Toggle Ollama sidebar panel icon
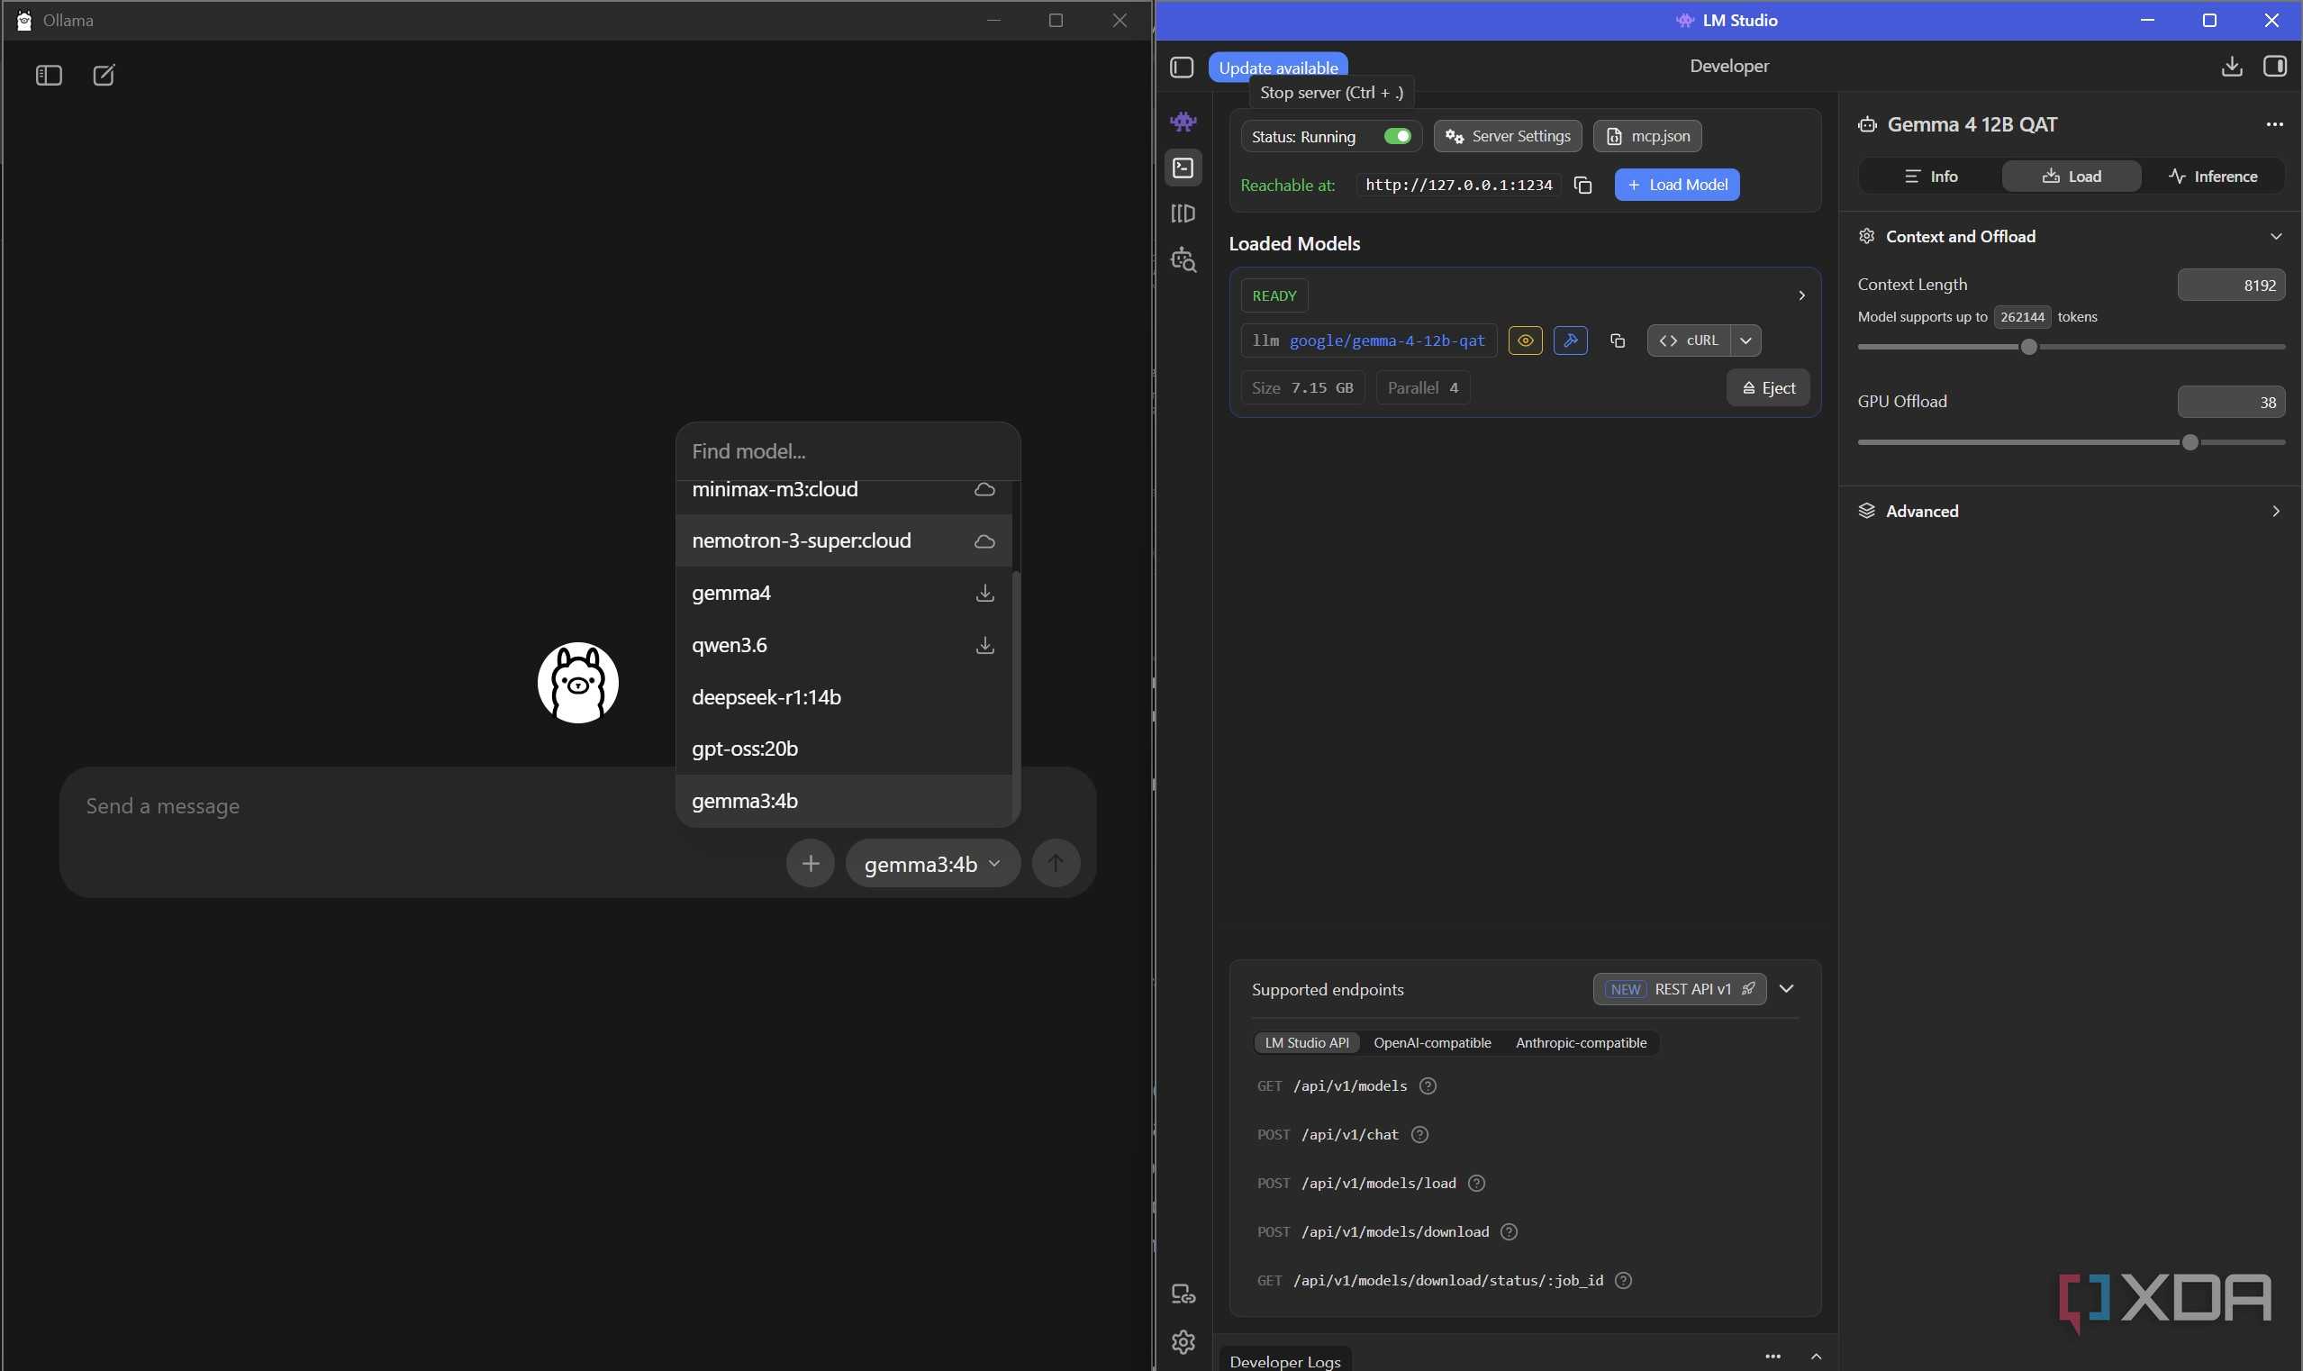2303x1371 pixels. tap(49, 75)
